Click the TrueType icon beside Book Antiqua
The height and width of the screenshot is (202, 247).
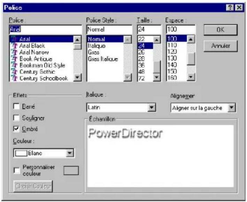coord(15,59)
